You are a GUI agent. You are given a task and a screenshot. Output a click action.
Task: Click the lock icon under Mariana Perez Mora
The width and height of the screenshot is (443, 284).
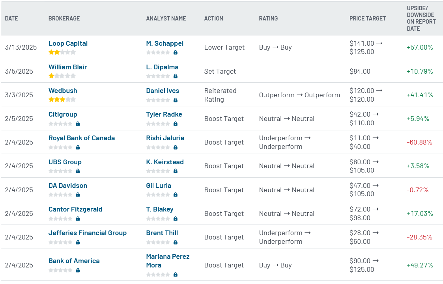pos(176,275)
